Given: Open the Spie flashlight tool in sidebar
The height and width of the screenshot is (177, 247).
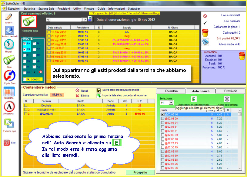Looking at the screenshot, I should coord(9,60).
